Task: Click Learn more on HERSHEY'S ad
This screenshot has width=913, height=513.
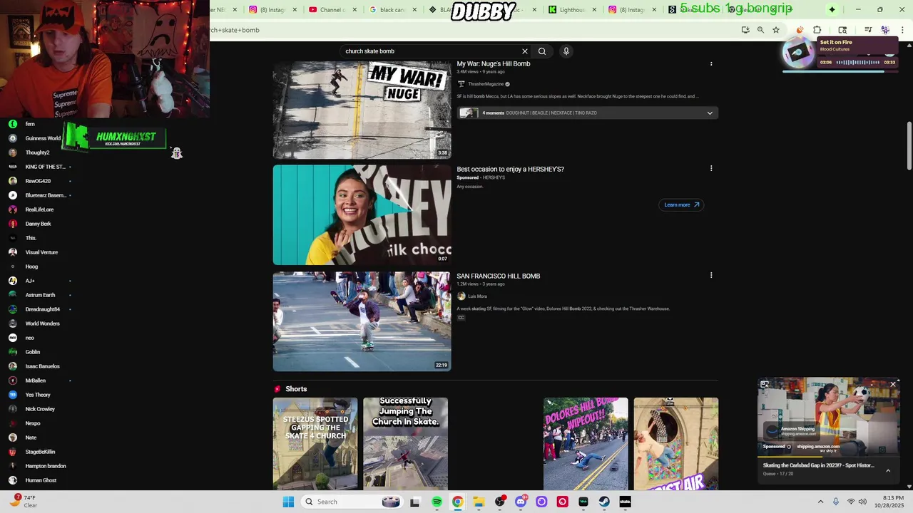Action: pyautogui.click(x=681, y=204)
